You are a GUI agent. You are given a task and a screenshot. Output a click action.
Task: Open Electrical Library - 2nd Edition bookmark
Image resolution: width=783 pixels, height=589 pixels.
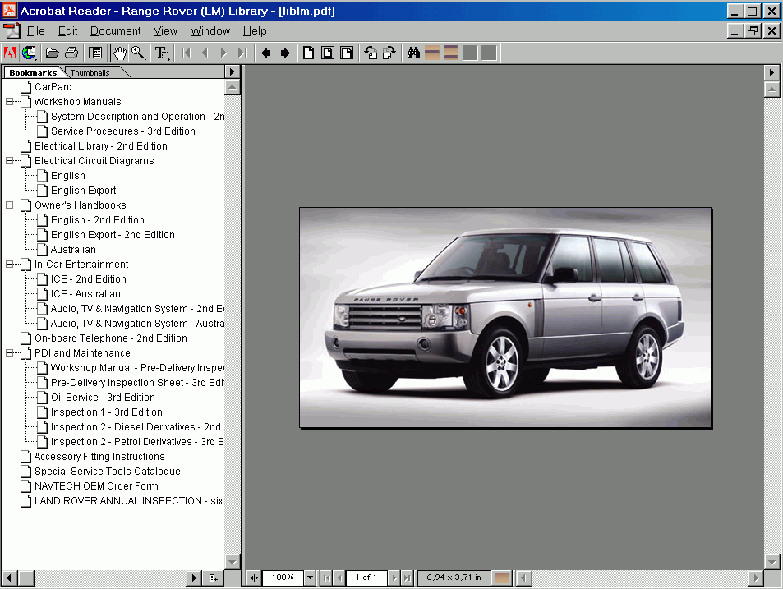pyautogui.click(x=101, y=145)
